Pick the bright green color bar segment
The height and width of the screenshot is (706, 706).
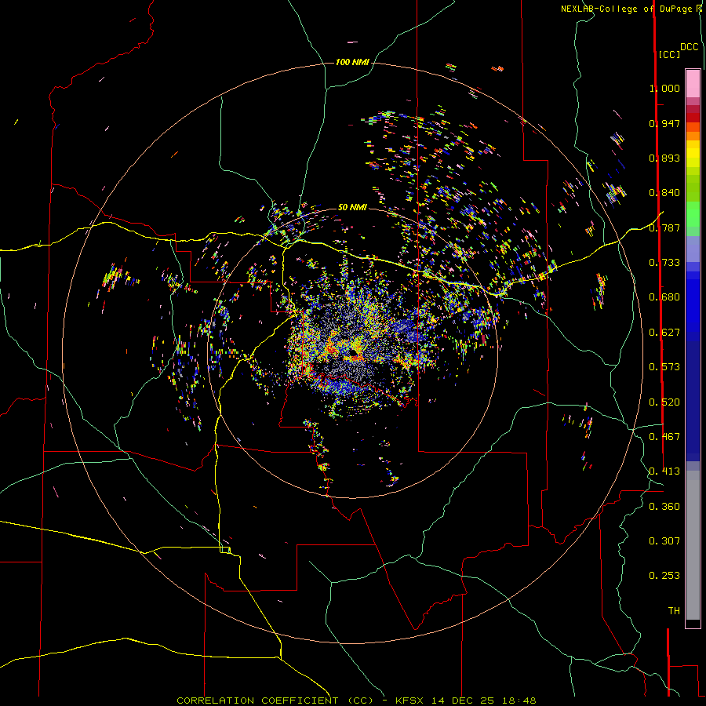coord(693,213)
